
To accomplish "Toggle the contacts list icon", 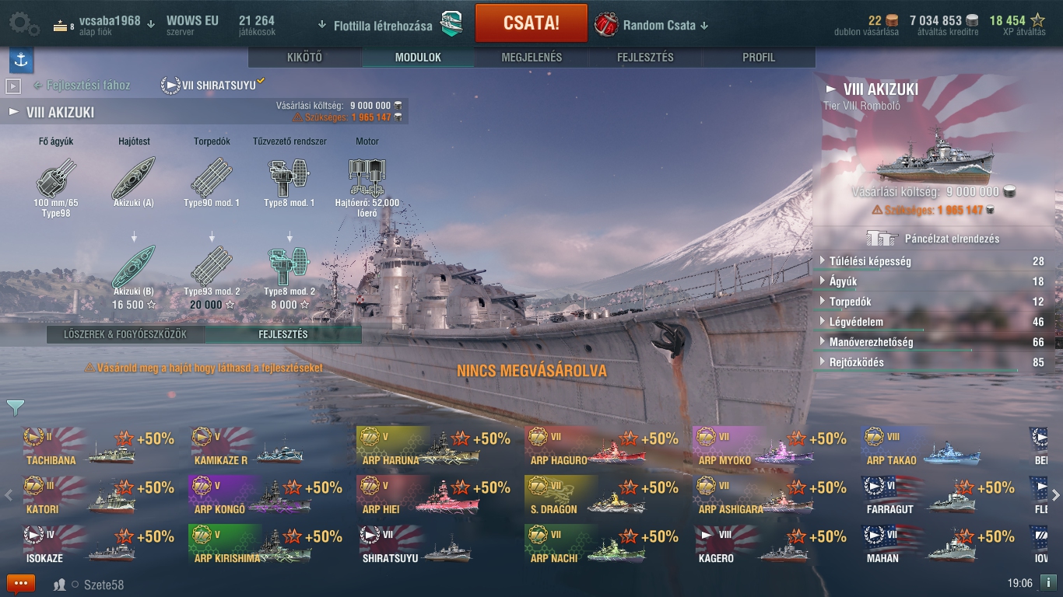I will [59, 585].
